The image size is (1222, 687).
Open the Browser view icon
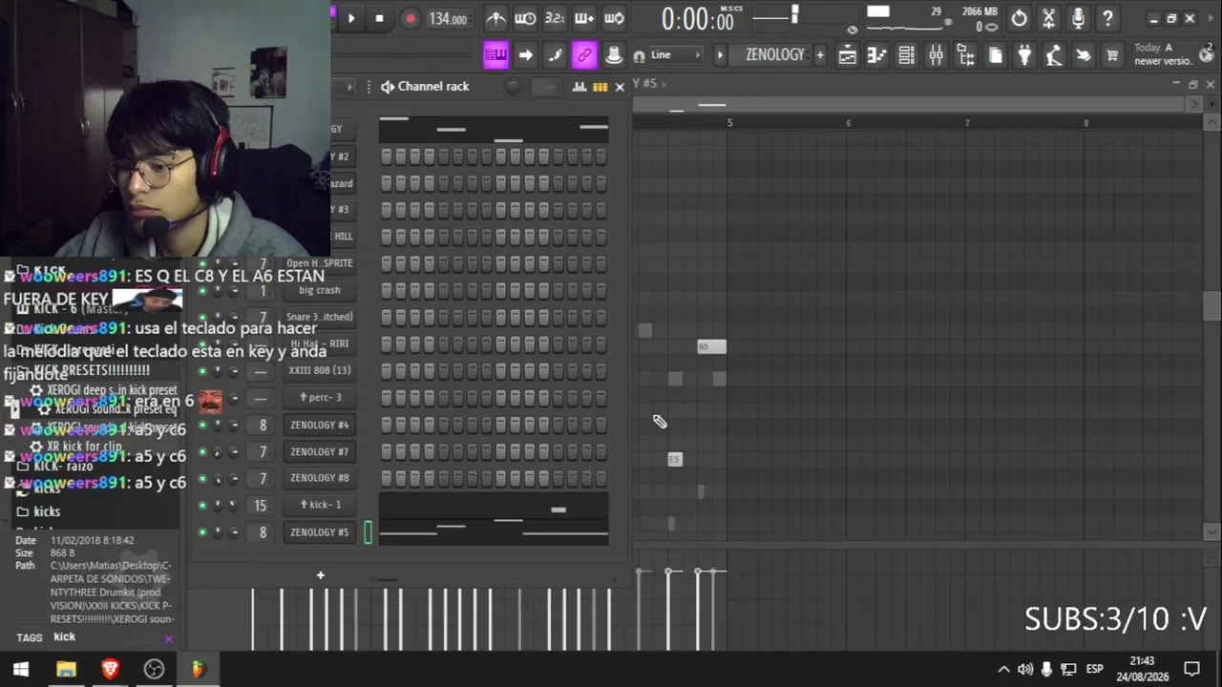tap(965, 55)
